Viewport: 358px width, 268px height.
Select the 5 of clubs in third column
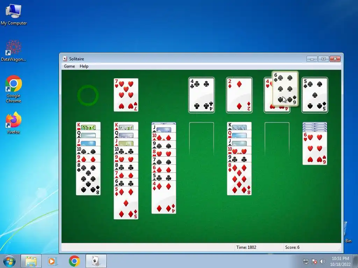(x=164, y=177)
